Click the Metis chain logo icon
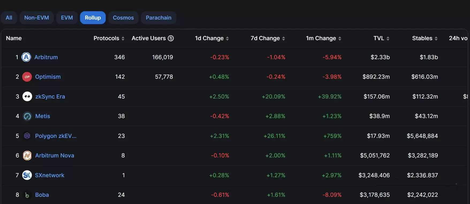Image resolution: width=470 pixels, height=204 pixels. [x=27, y=116]
